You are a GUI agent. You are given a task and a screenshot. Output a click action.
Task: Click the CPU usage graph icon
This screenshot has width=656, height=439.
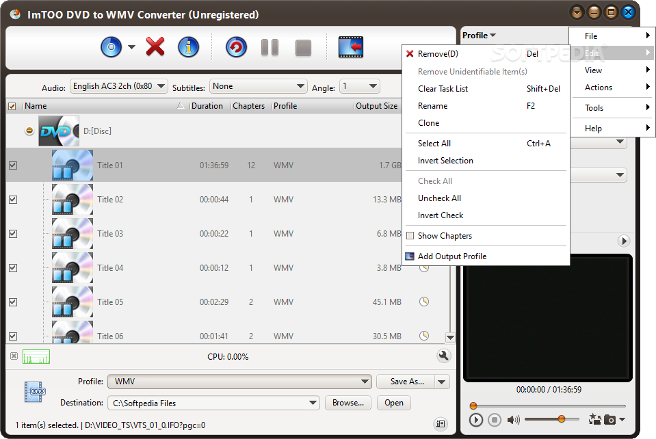(x=36, y=357)
